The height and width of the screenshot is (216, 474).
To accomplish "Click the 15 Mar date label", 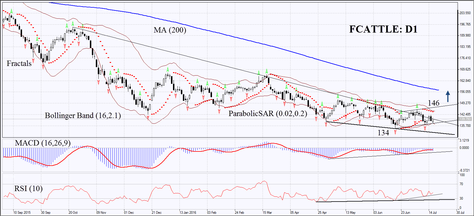I will (x=267, y=212).
